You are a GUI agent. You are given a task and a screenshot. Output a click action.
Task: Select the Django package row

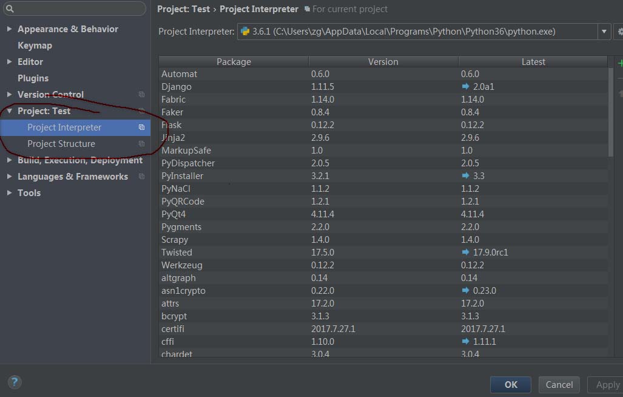(383, 87)
